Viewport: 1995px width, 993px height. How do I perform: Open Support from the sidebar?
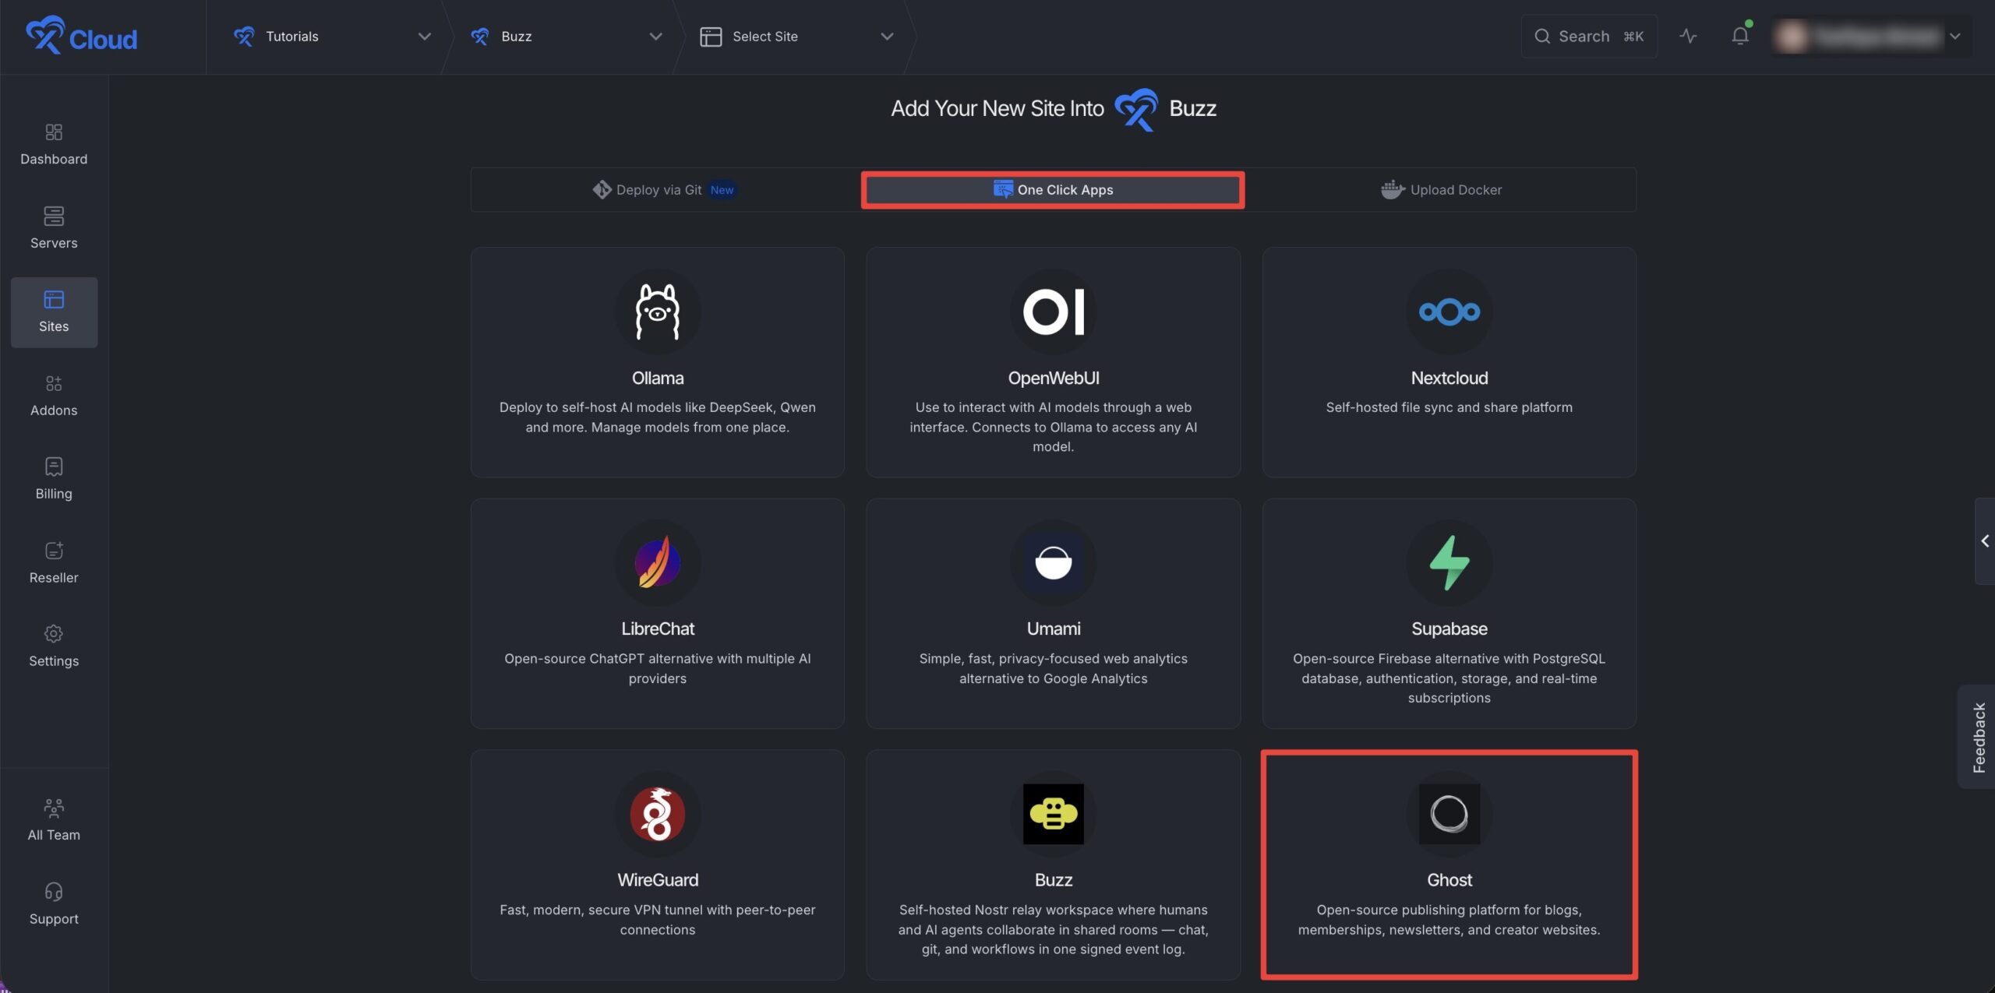click(54, 904)
